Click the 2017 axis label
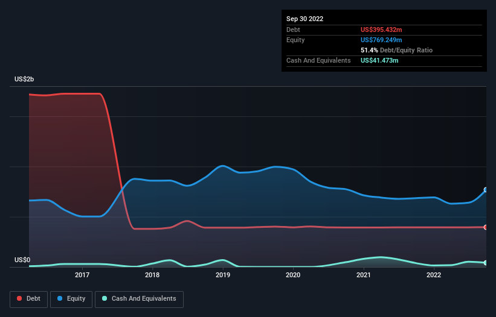The image size is (496, 317). pos(82,275)
